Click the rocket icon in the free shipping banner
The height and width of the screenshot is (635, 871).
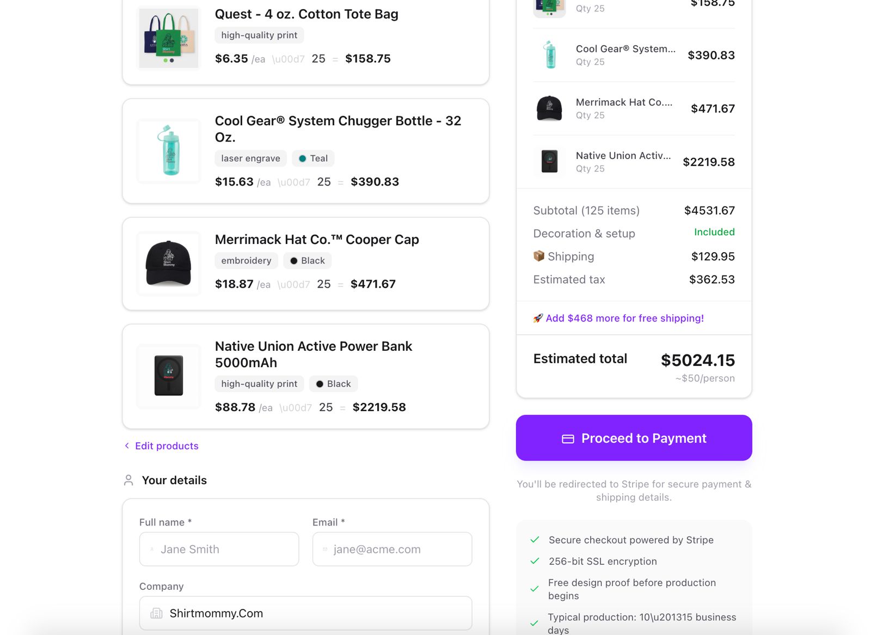(537, 318)
